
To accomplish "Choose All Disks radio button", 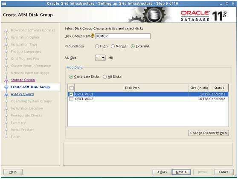I will [x=105, y=77].
